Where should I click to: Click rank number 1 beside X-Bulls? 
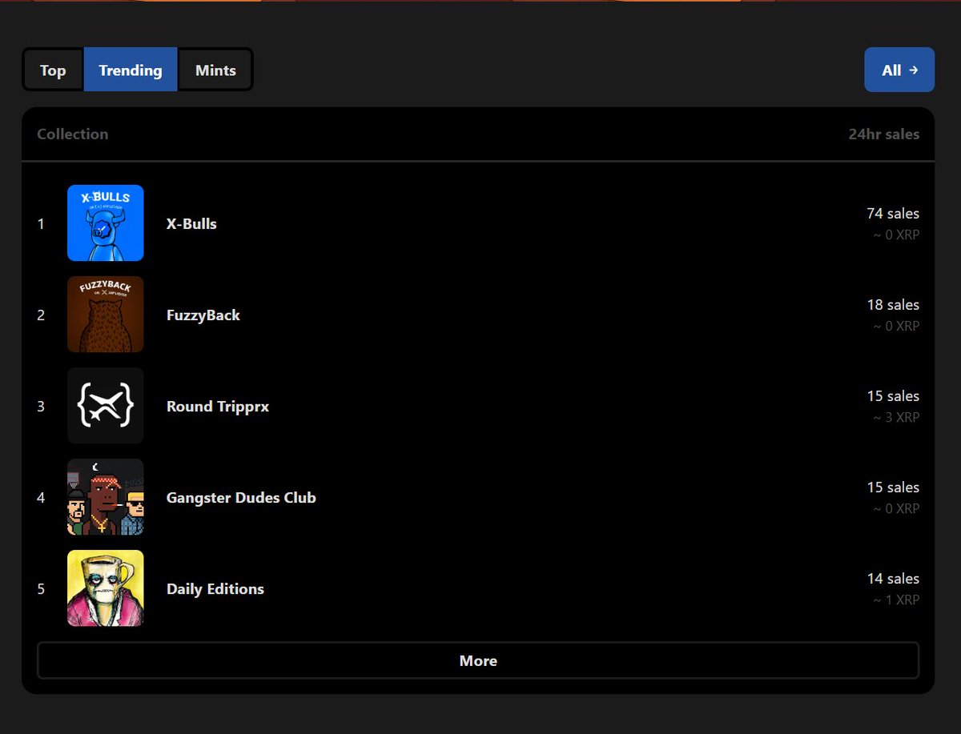(41, 224)
